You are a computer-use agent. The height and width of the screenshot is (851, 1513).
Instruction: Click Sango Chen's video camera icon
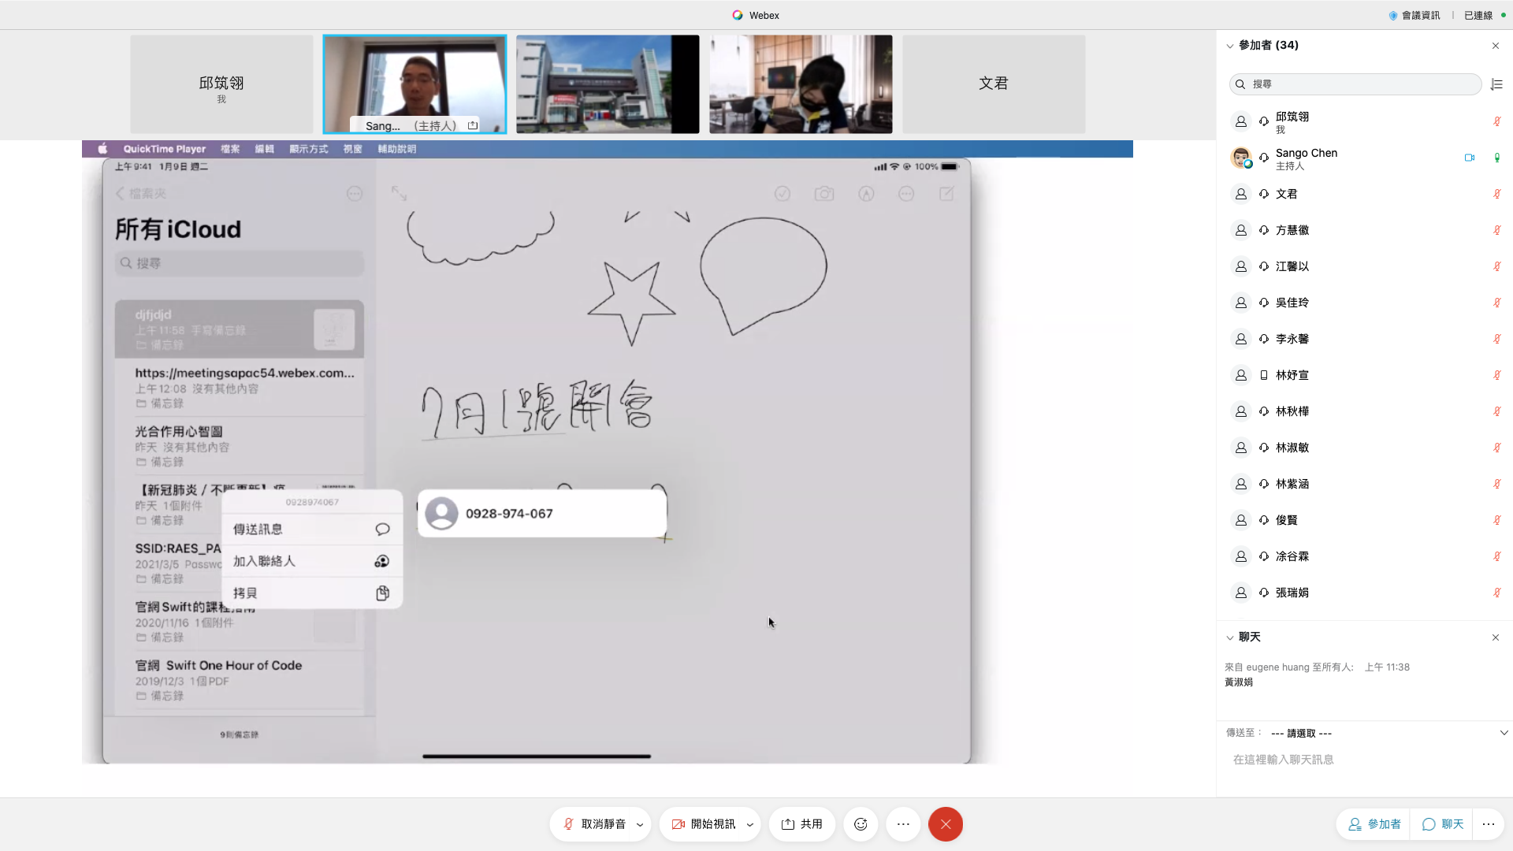click(1470, 158)
